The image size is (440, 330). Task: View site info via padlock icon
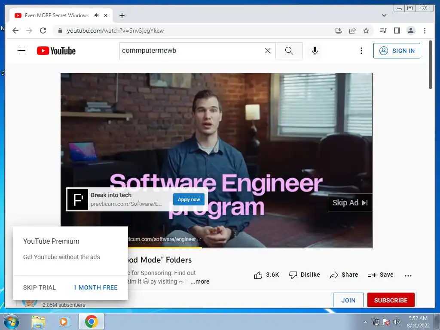pos(60,31)
